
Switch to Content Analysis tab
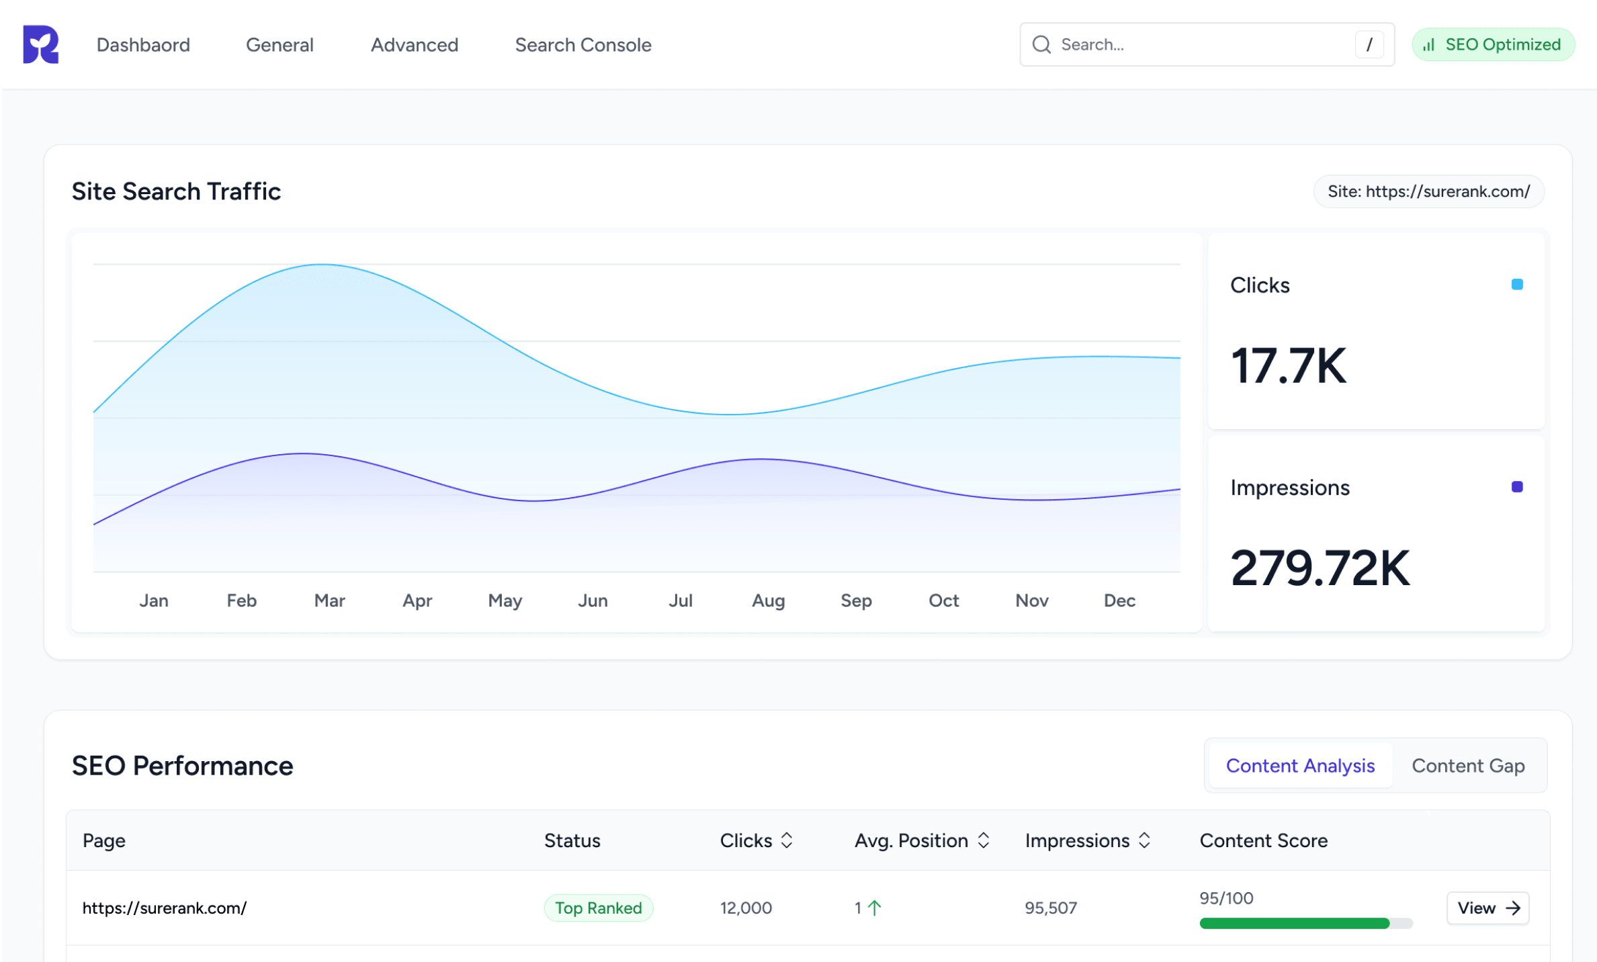[x=1299, y=766]
